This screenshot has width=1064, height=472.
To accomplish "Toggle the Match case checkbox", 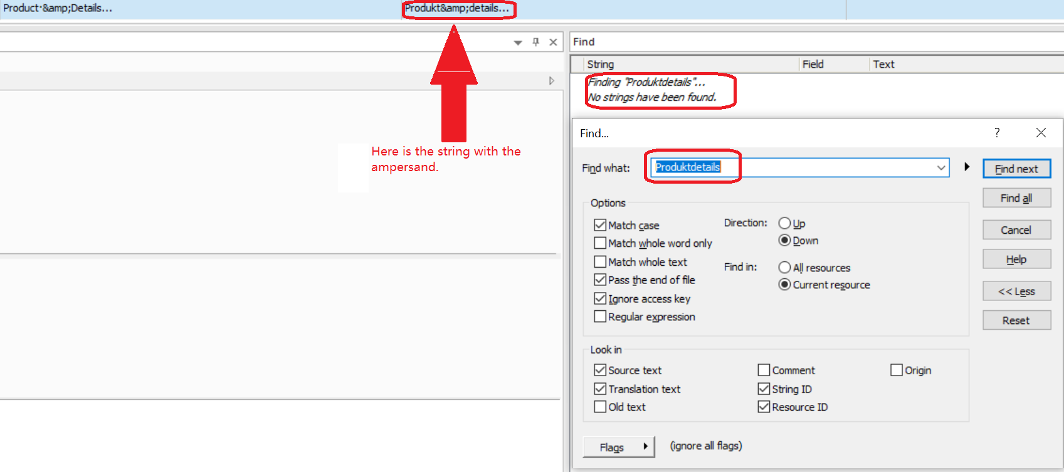I will tap(600, 225).
